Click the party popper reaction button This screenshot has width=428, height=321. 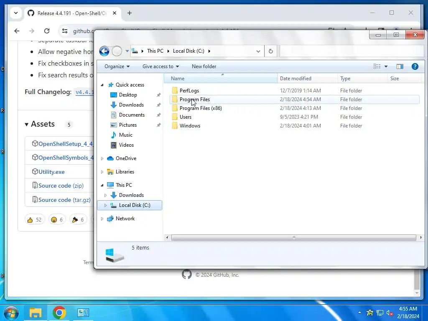pyautogui.click(x=78, y=220)
